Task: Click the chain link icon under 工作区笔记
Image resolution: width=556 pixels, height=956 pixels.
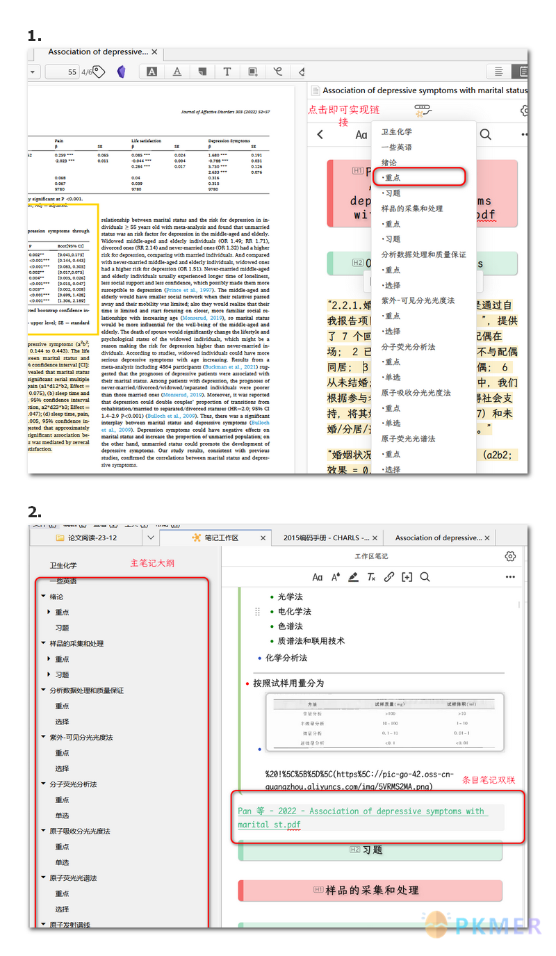Action: click(x=389, y=577)
